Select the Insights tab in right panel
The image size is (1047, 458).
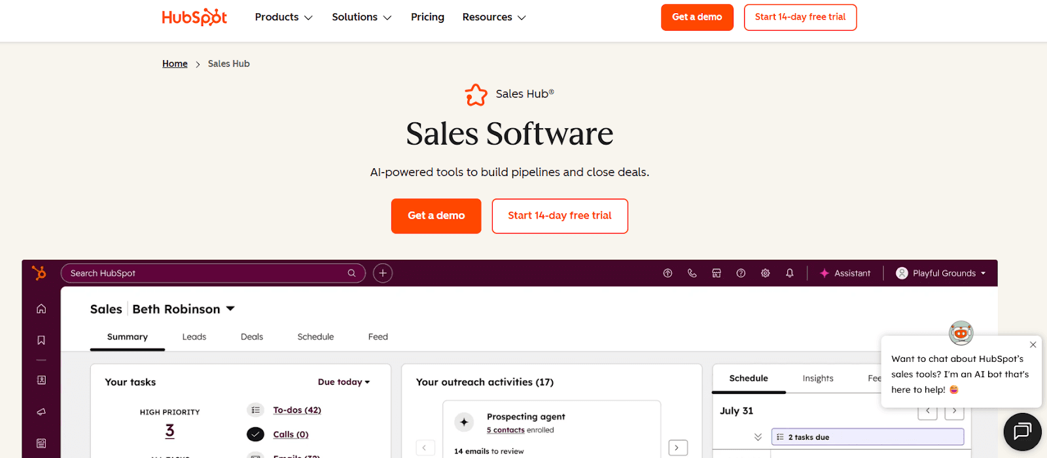[x=818, y=378]
